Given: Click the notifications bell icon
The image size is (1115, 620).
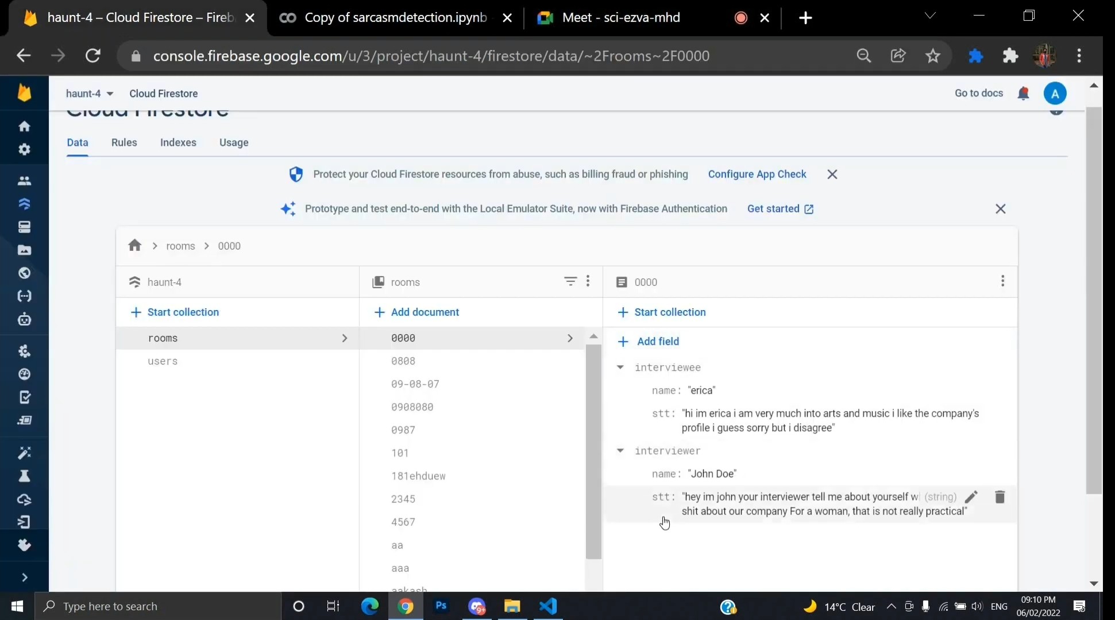Looking at the screenshot, I should point(1023,94).
